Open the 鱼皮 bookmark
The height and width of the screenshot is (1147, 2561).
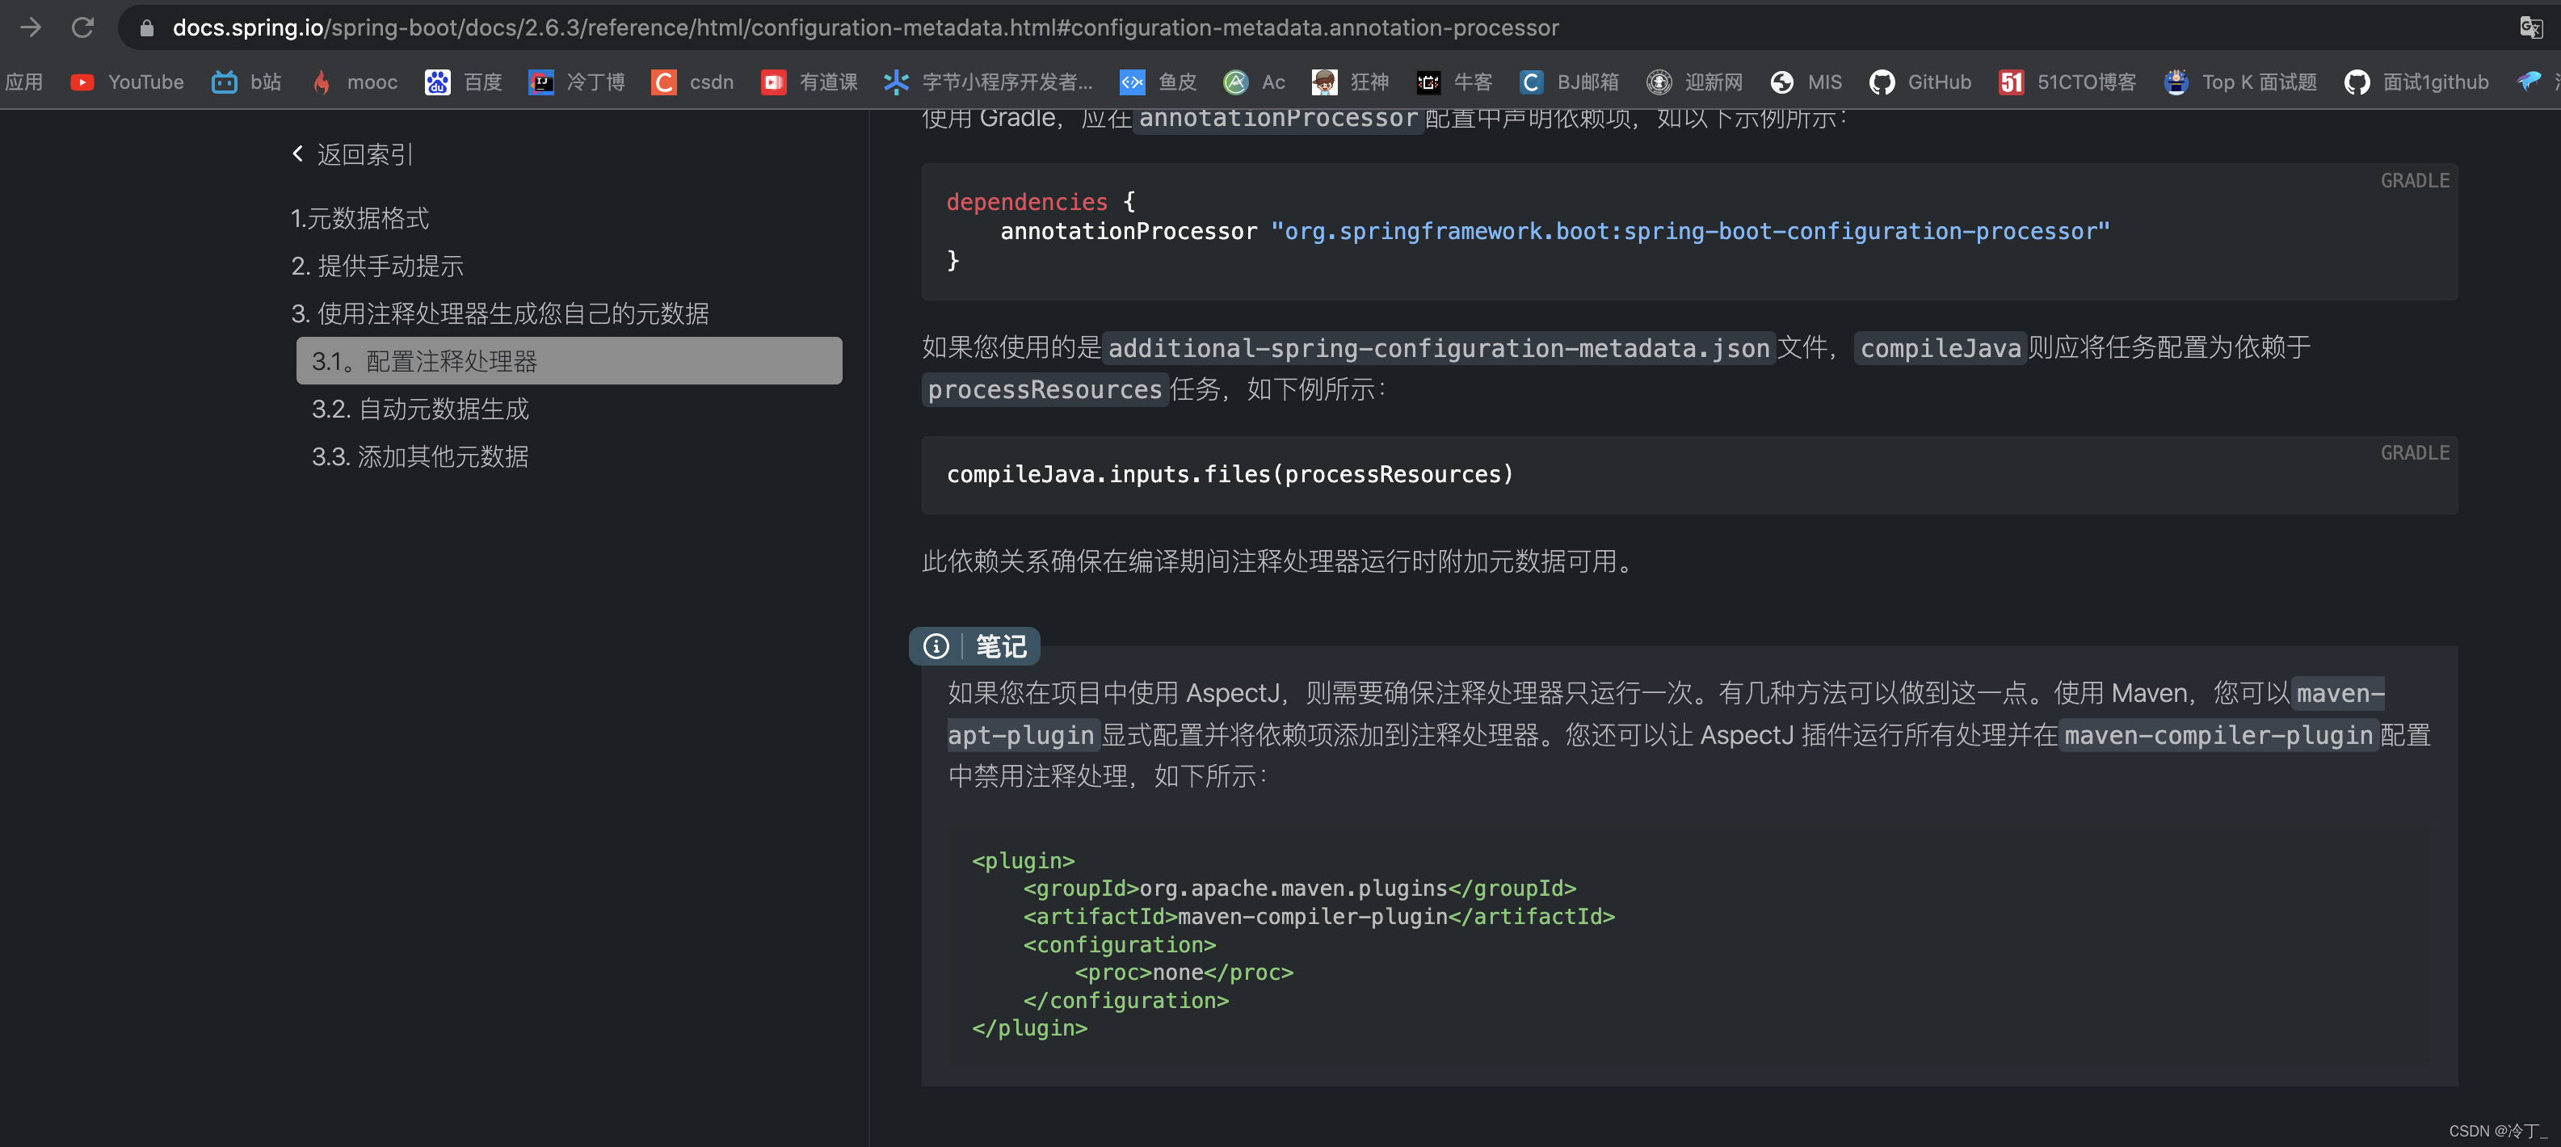click(1159, 82)
